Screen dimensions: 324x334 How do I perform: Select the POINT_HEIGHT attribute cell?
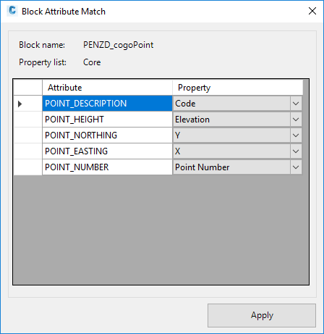pos(107,120)
